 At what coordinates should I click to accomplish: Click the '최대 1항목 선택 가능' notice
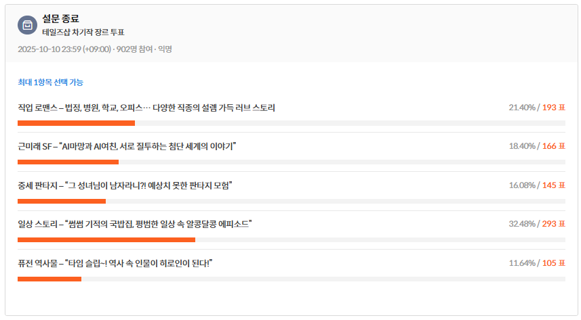(x=50, y=83)
